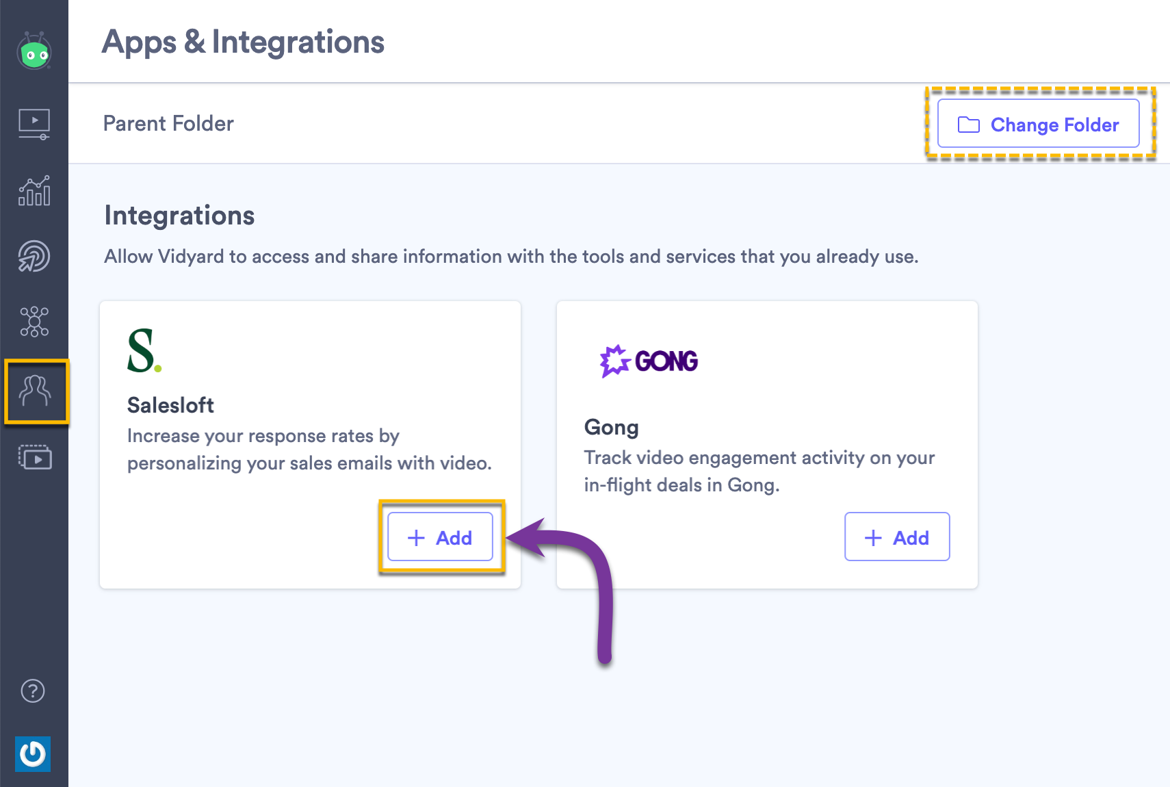Click the blue power account icon
This screenshot has width=1170, height=787.
[x=33, y=754]
